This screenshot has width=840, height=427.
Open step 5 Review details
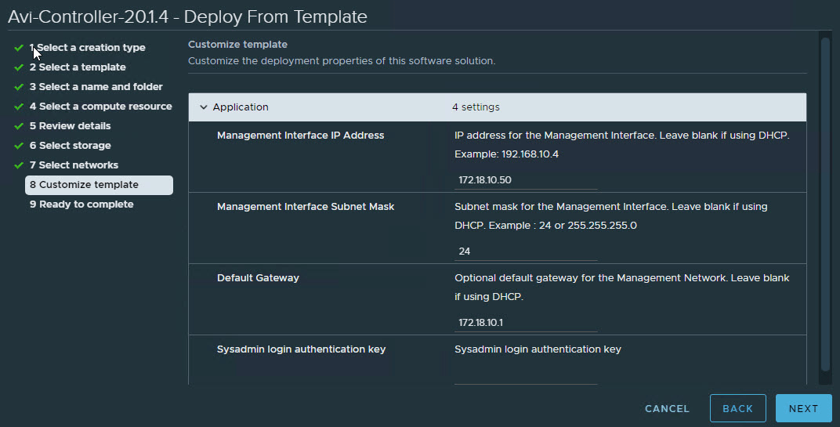tap(70, 126)
